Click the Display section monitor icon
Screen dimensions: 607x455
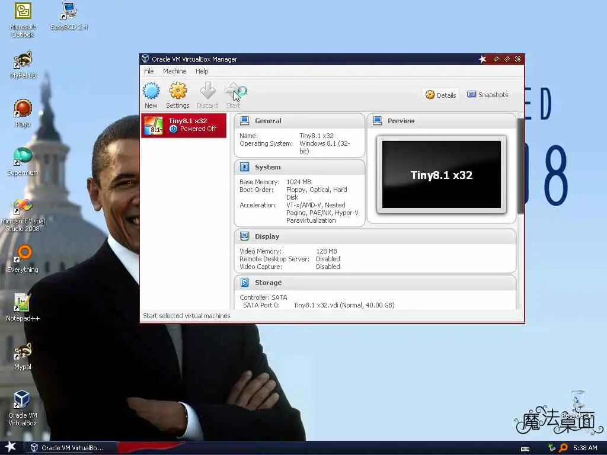click(245, 236)
